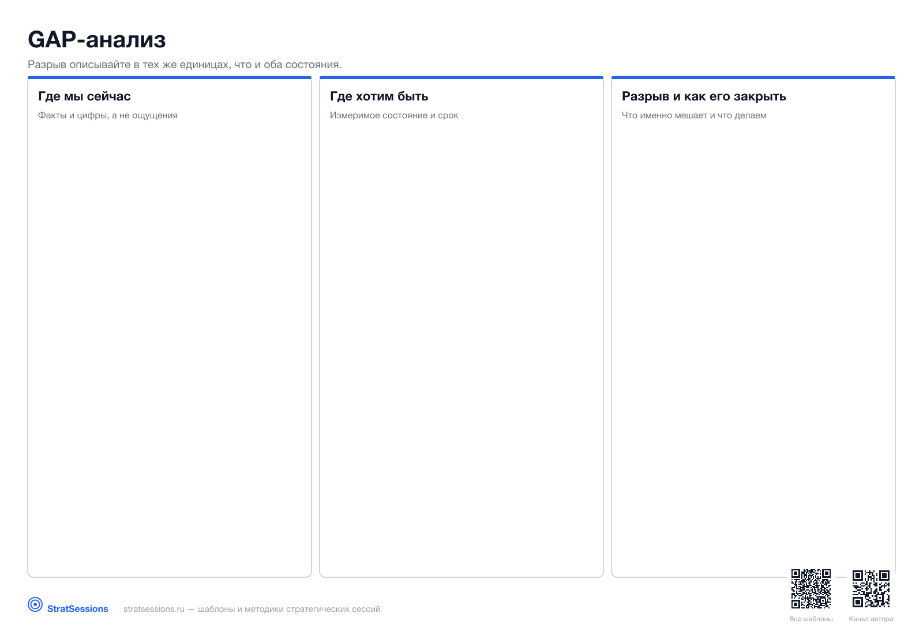Click the 'Факты и цифры, а не ощущения' hint
Viewport: 923px width, 635px height.
pyautogui.click(x=108, y=115)
